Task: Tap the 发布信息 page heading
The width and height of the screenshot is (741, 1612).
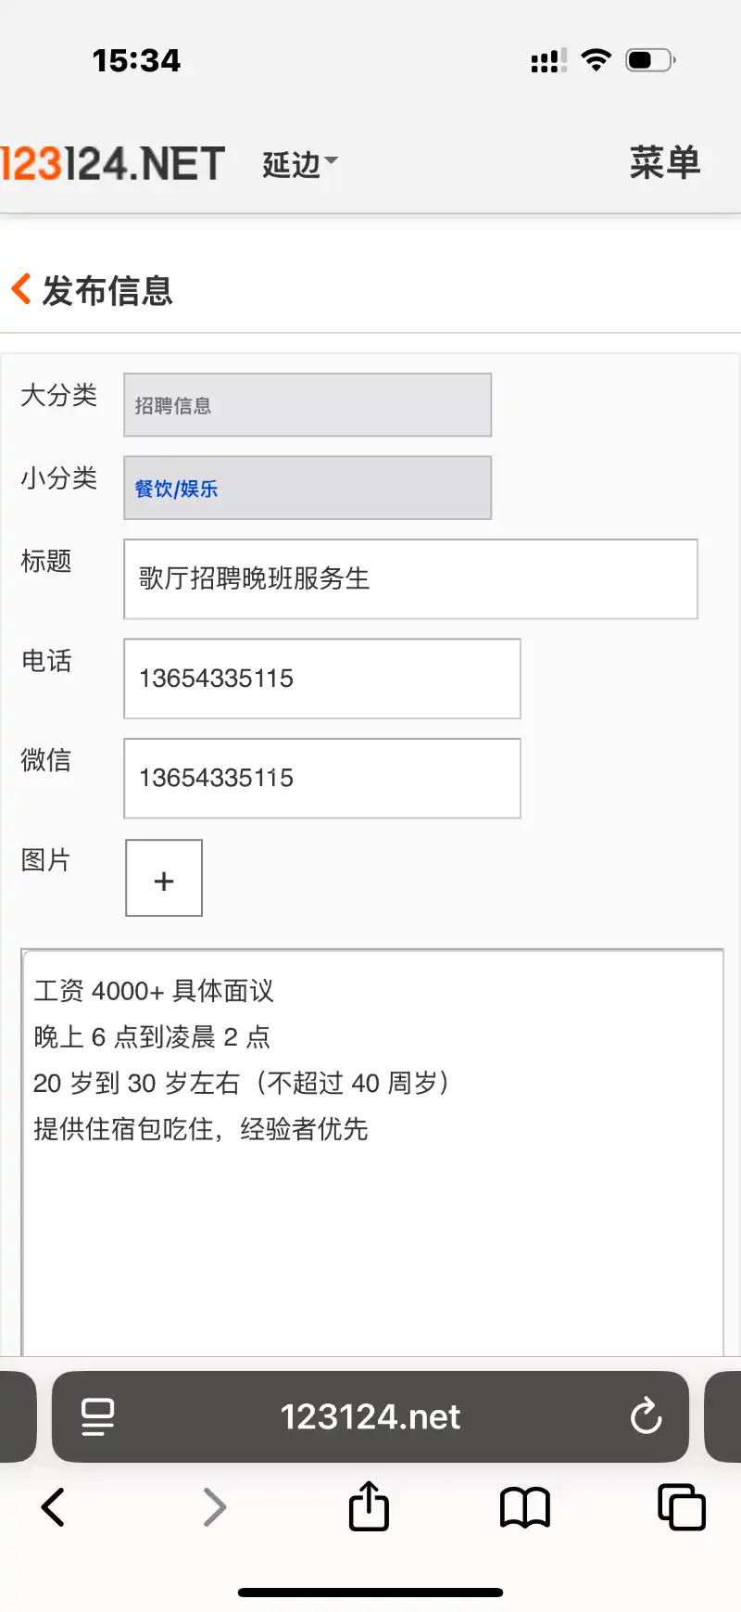Action: [107, 291]
